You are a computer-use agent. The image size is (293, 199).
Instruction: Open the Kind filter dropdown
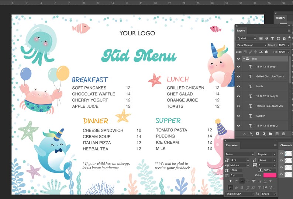click(247, 38)
